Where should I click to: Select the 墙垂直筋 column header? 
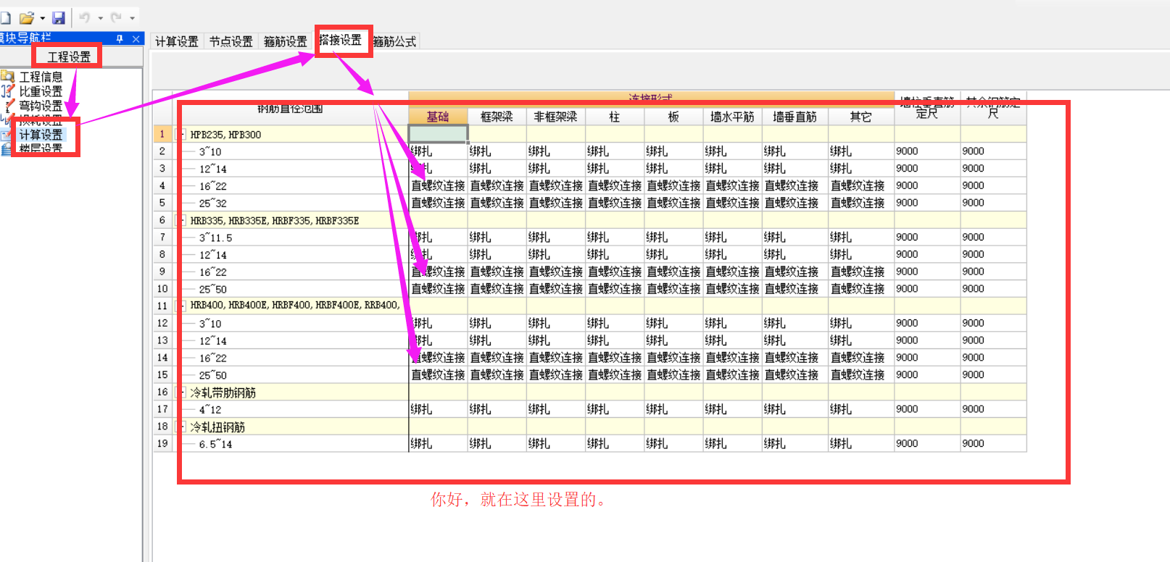pyautogui.click(x=795, y=117)
